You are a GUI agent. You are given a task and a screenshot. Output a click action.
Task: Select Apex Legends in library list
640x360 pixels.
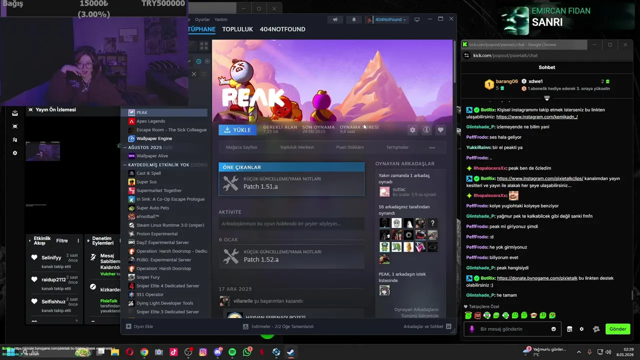tap(165, 121)
